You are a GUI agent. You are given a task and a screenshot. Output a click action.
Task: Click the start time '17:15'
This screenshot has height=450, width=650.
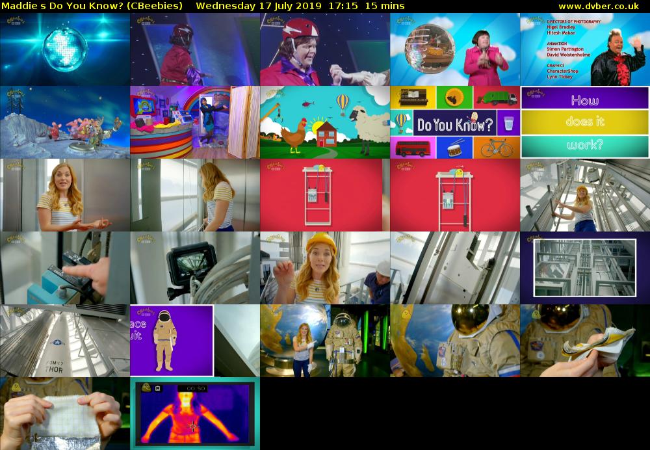point(343,7)
